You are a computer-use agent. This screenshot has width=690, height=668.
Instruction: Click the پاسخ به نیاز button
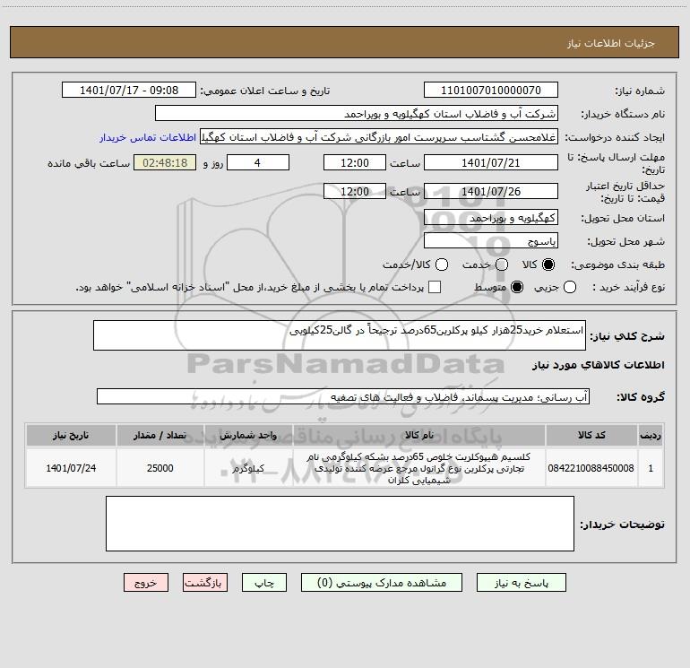coord(521,583)
